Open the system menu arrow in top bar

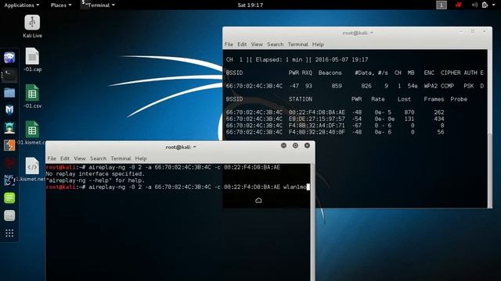point(493,5)
